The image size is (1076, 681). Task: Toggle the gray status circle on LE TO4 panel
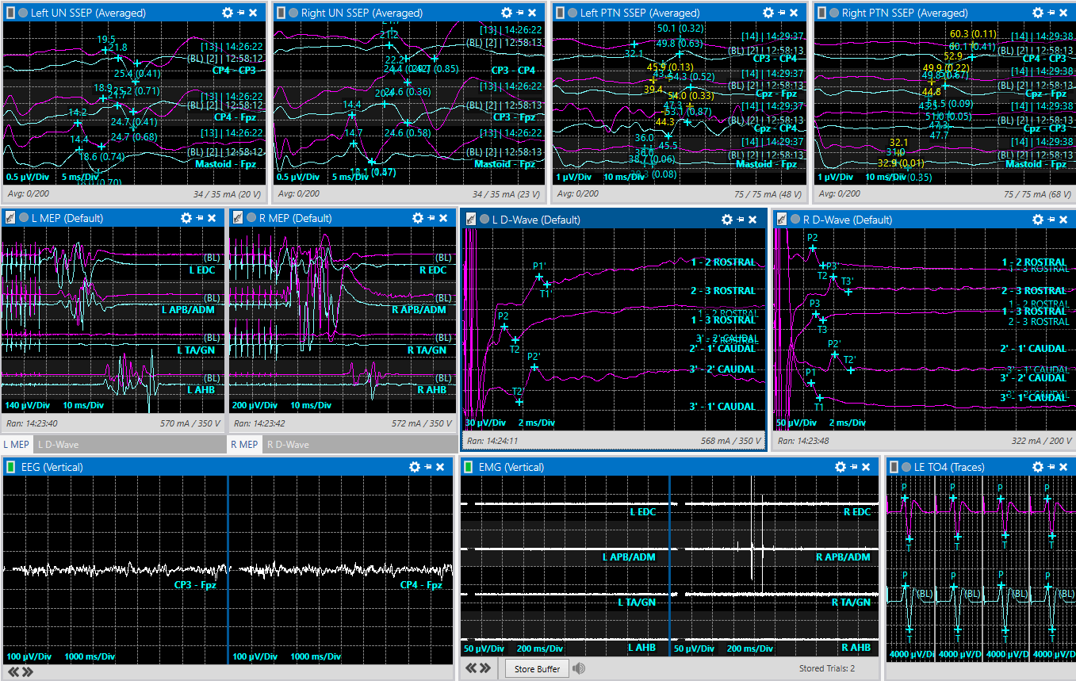click(906, 467)
